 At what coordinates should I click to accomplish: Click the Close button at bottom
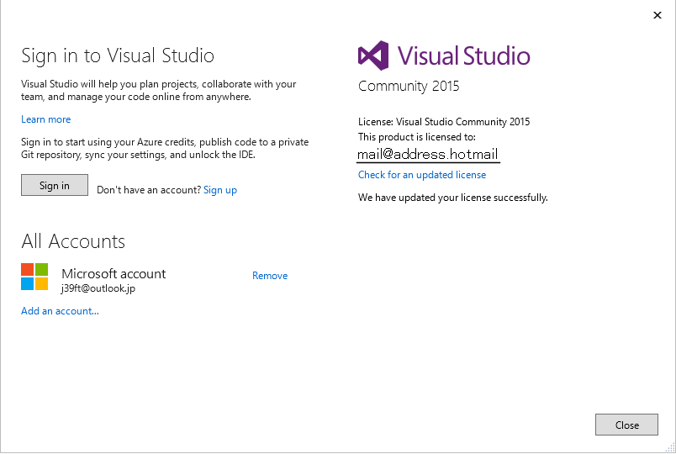pyautogui.click(x=627, y=425)
